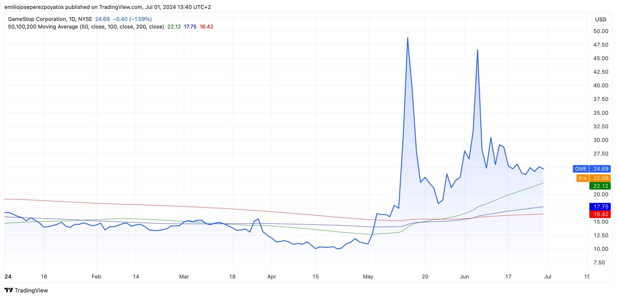Open the USD currency selector
The image size is (617, 298).
(600, 20)
